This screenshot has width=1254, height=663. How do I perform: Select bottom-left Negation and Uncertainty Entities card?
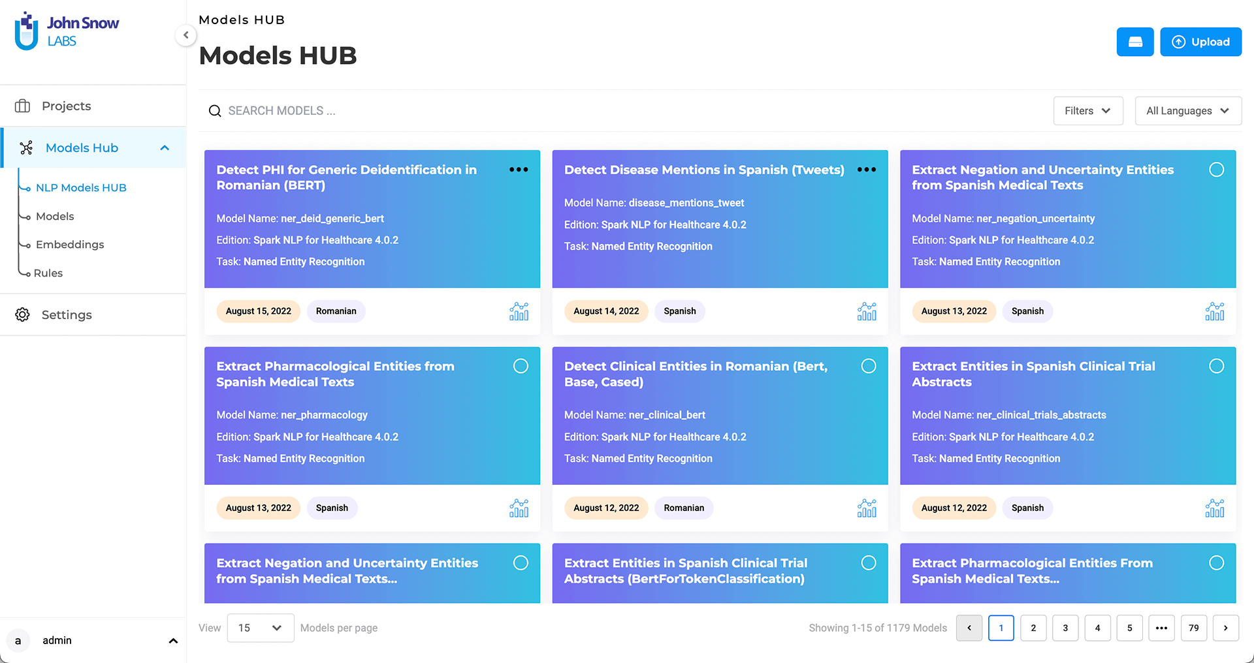click(x=521, y=563)
